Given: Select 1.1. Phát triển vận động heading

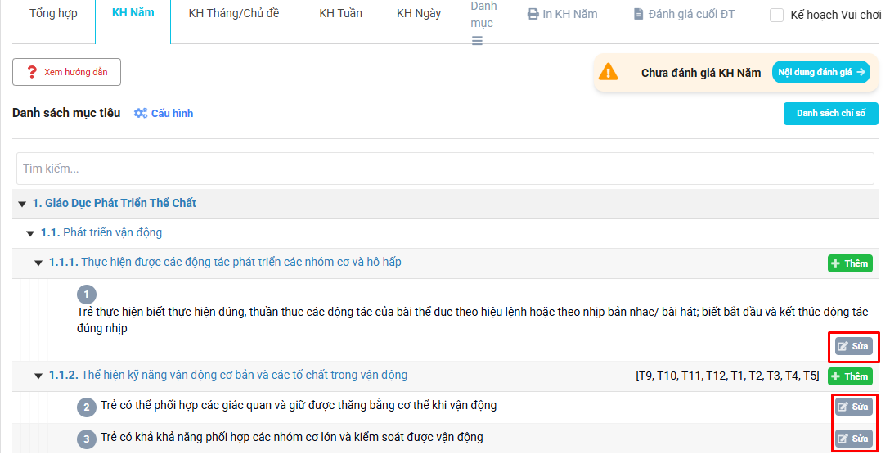Looking at the screenshot, I should 101,232.
